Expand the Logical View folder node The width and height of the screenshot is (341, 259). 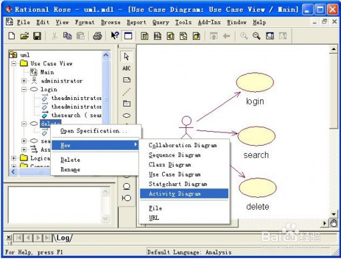tap(14, 158)
